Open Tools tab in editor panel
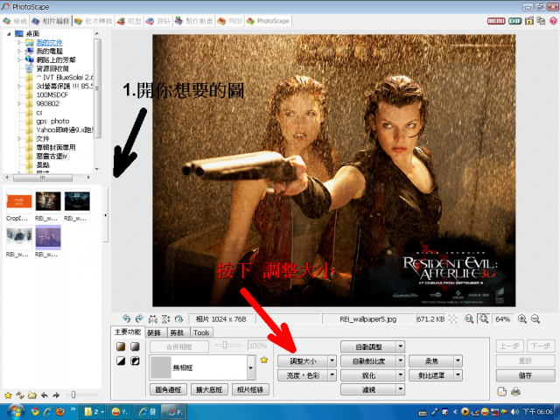 click(x=201, y=332)
